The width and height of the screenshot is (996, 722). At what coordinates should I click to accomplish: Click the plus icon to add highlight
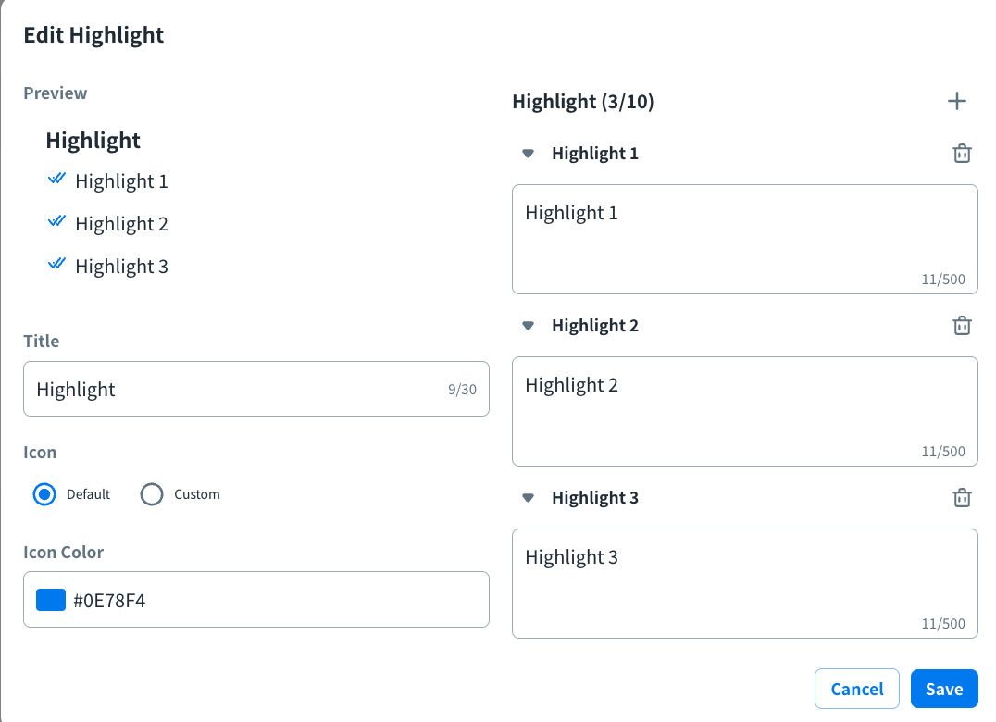pos(957,101)
